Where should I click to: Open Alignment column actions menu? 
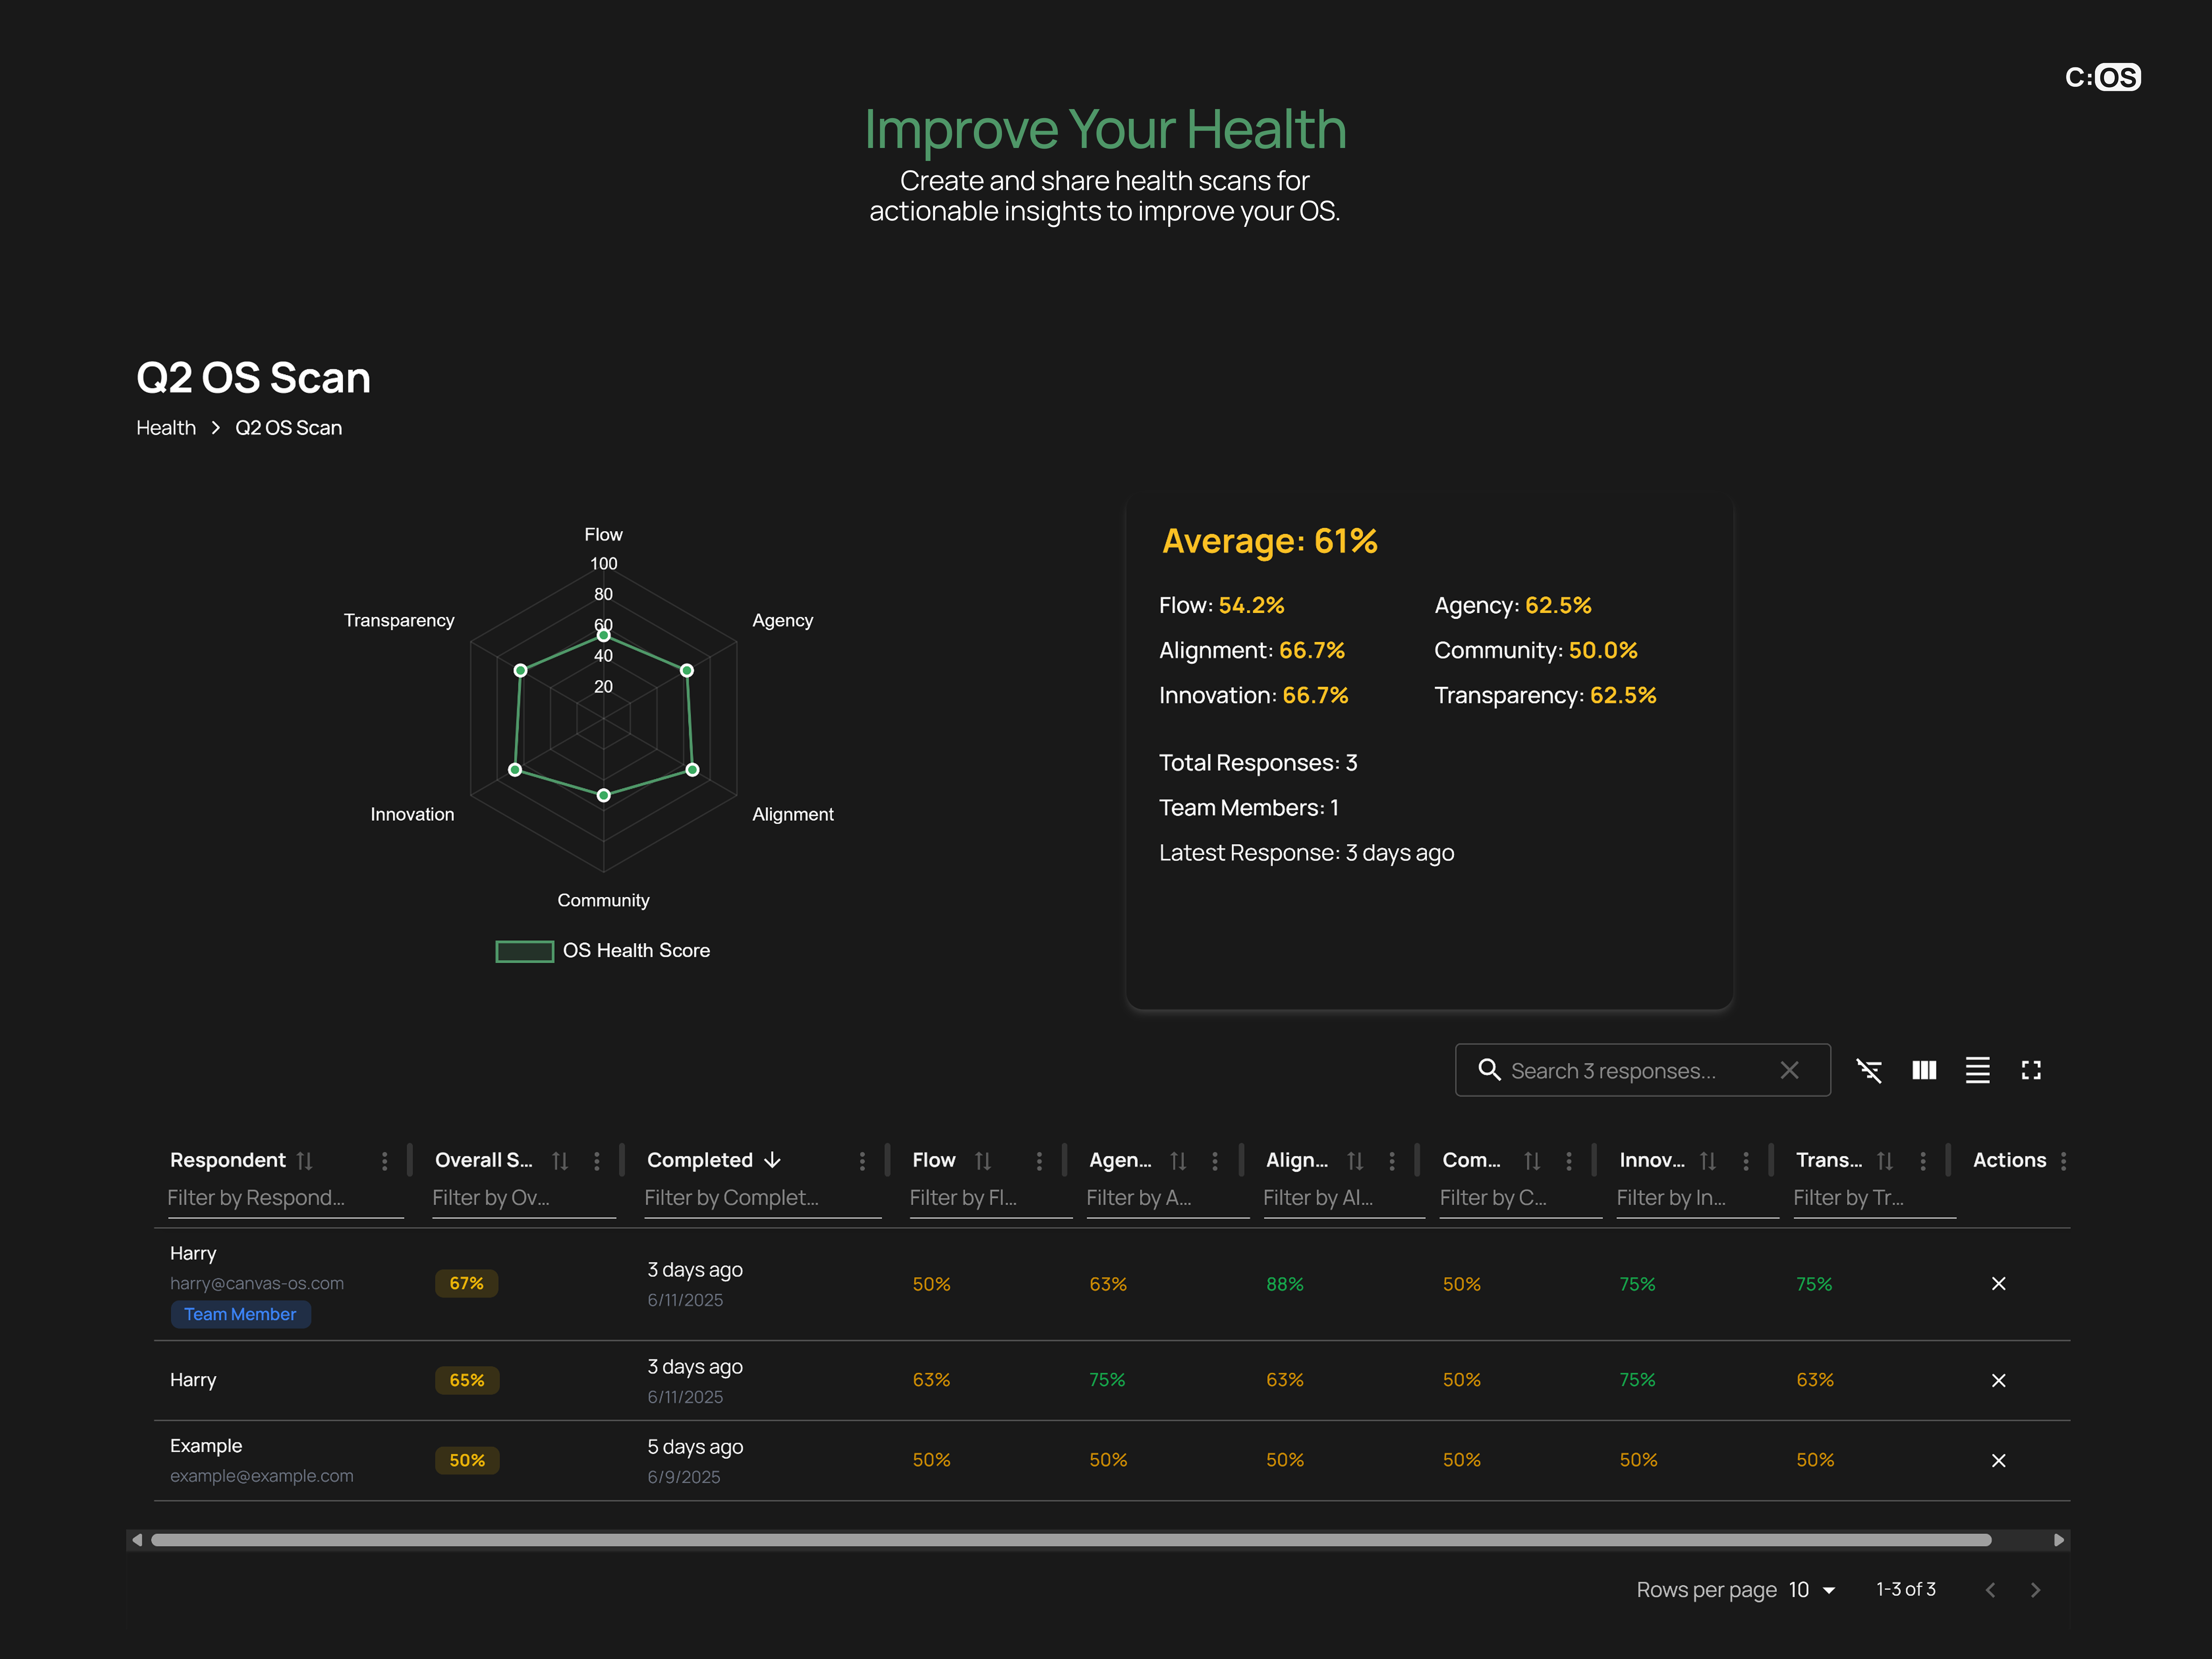point(1392,1161)
